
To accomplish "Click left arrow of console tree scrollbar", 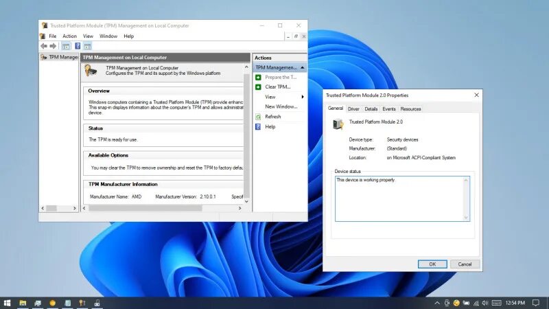I will [x=43, y=208].
